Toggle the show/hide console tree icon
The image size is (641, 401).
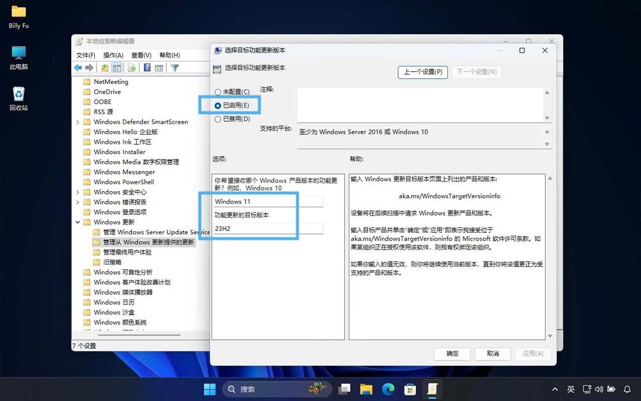tap(117, 67)
